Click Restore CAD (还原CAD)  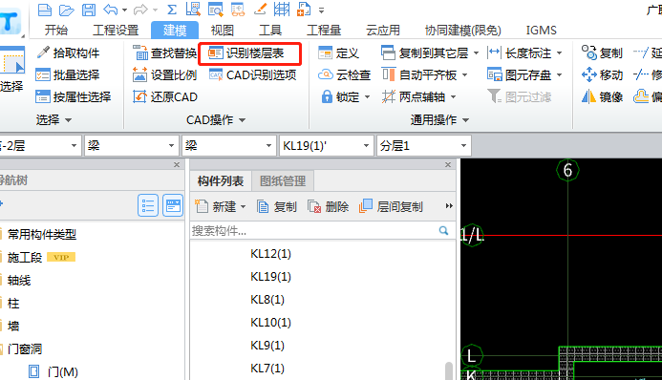tap(165, 97)
